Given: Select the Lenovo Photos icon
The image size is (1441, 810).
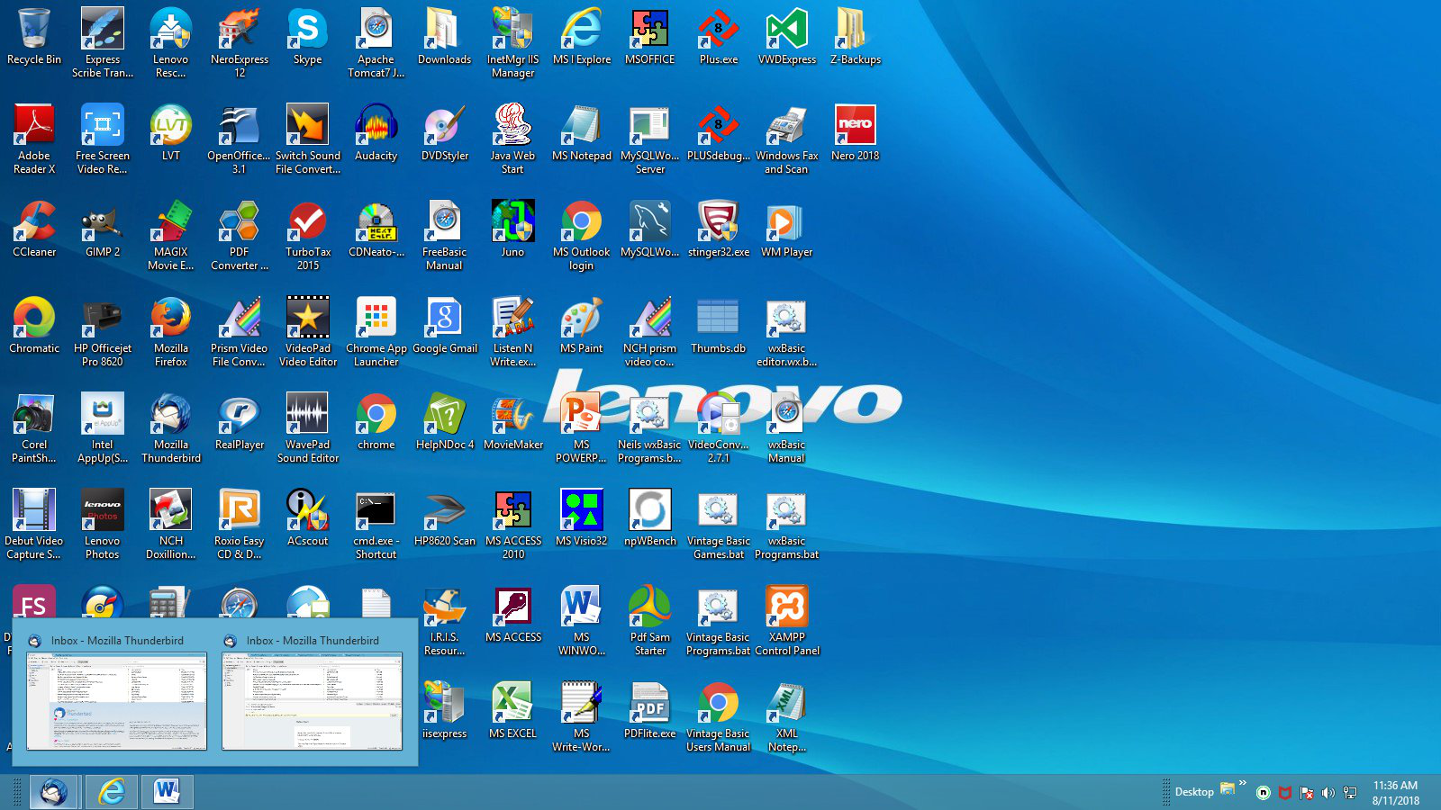Looking at the screenshot, I should coord(103,525).
